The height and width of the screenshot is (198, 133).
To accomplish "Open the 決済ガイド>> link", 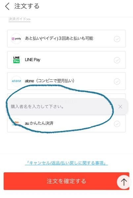I will tap(19, 19).
